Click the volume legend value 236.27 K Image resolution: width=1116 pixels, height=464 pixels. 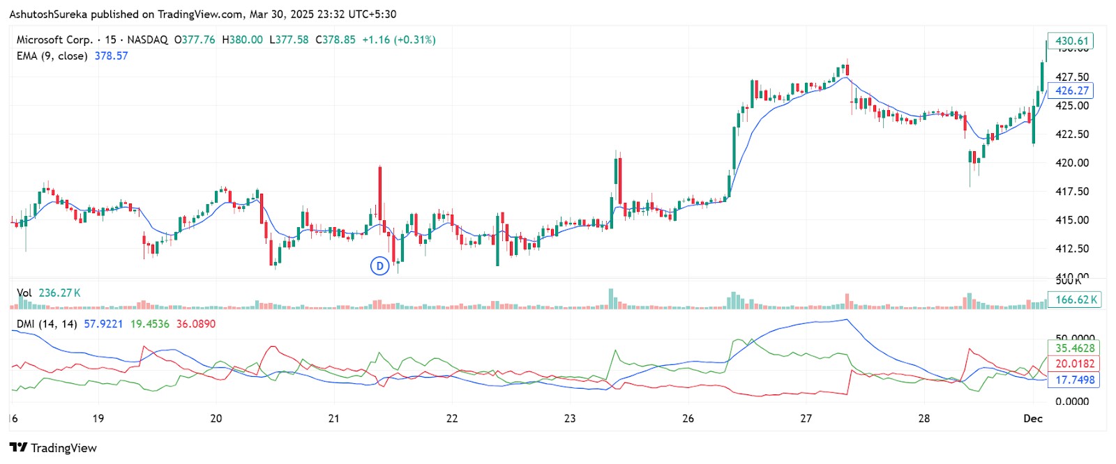tap(60, 293)
